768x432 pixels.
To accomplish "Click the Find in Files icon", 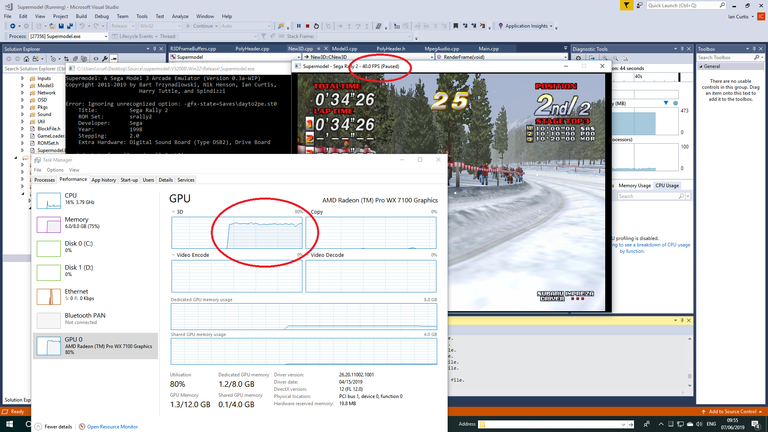I will point(281,26).
